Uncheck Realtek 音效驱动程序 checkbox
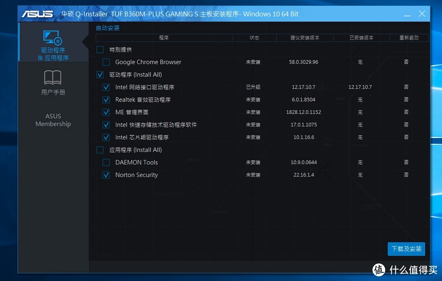 [x=106, y=100]
